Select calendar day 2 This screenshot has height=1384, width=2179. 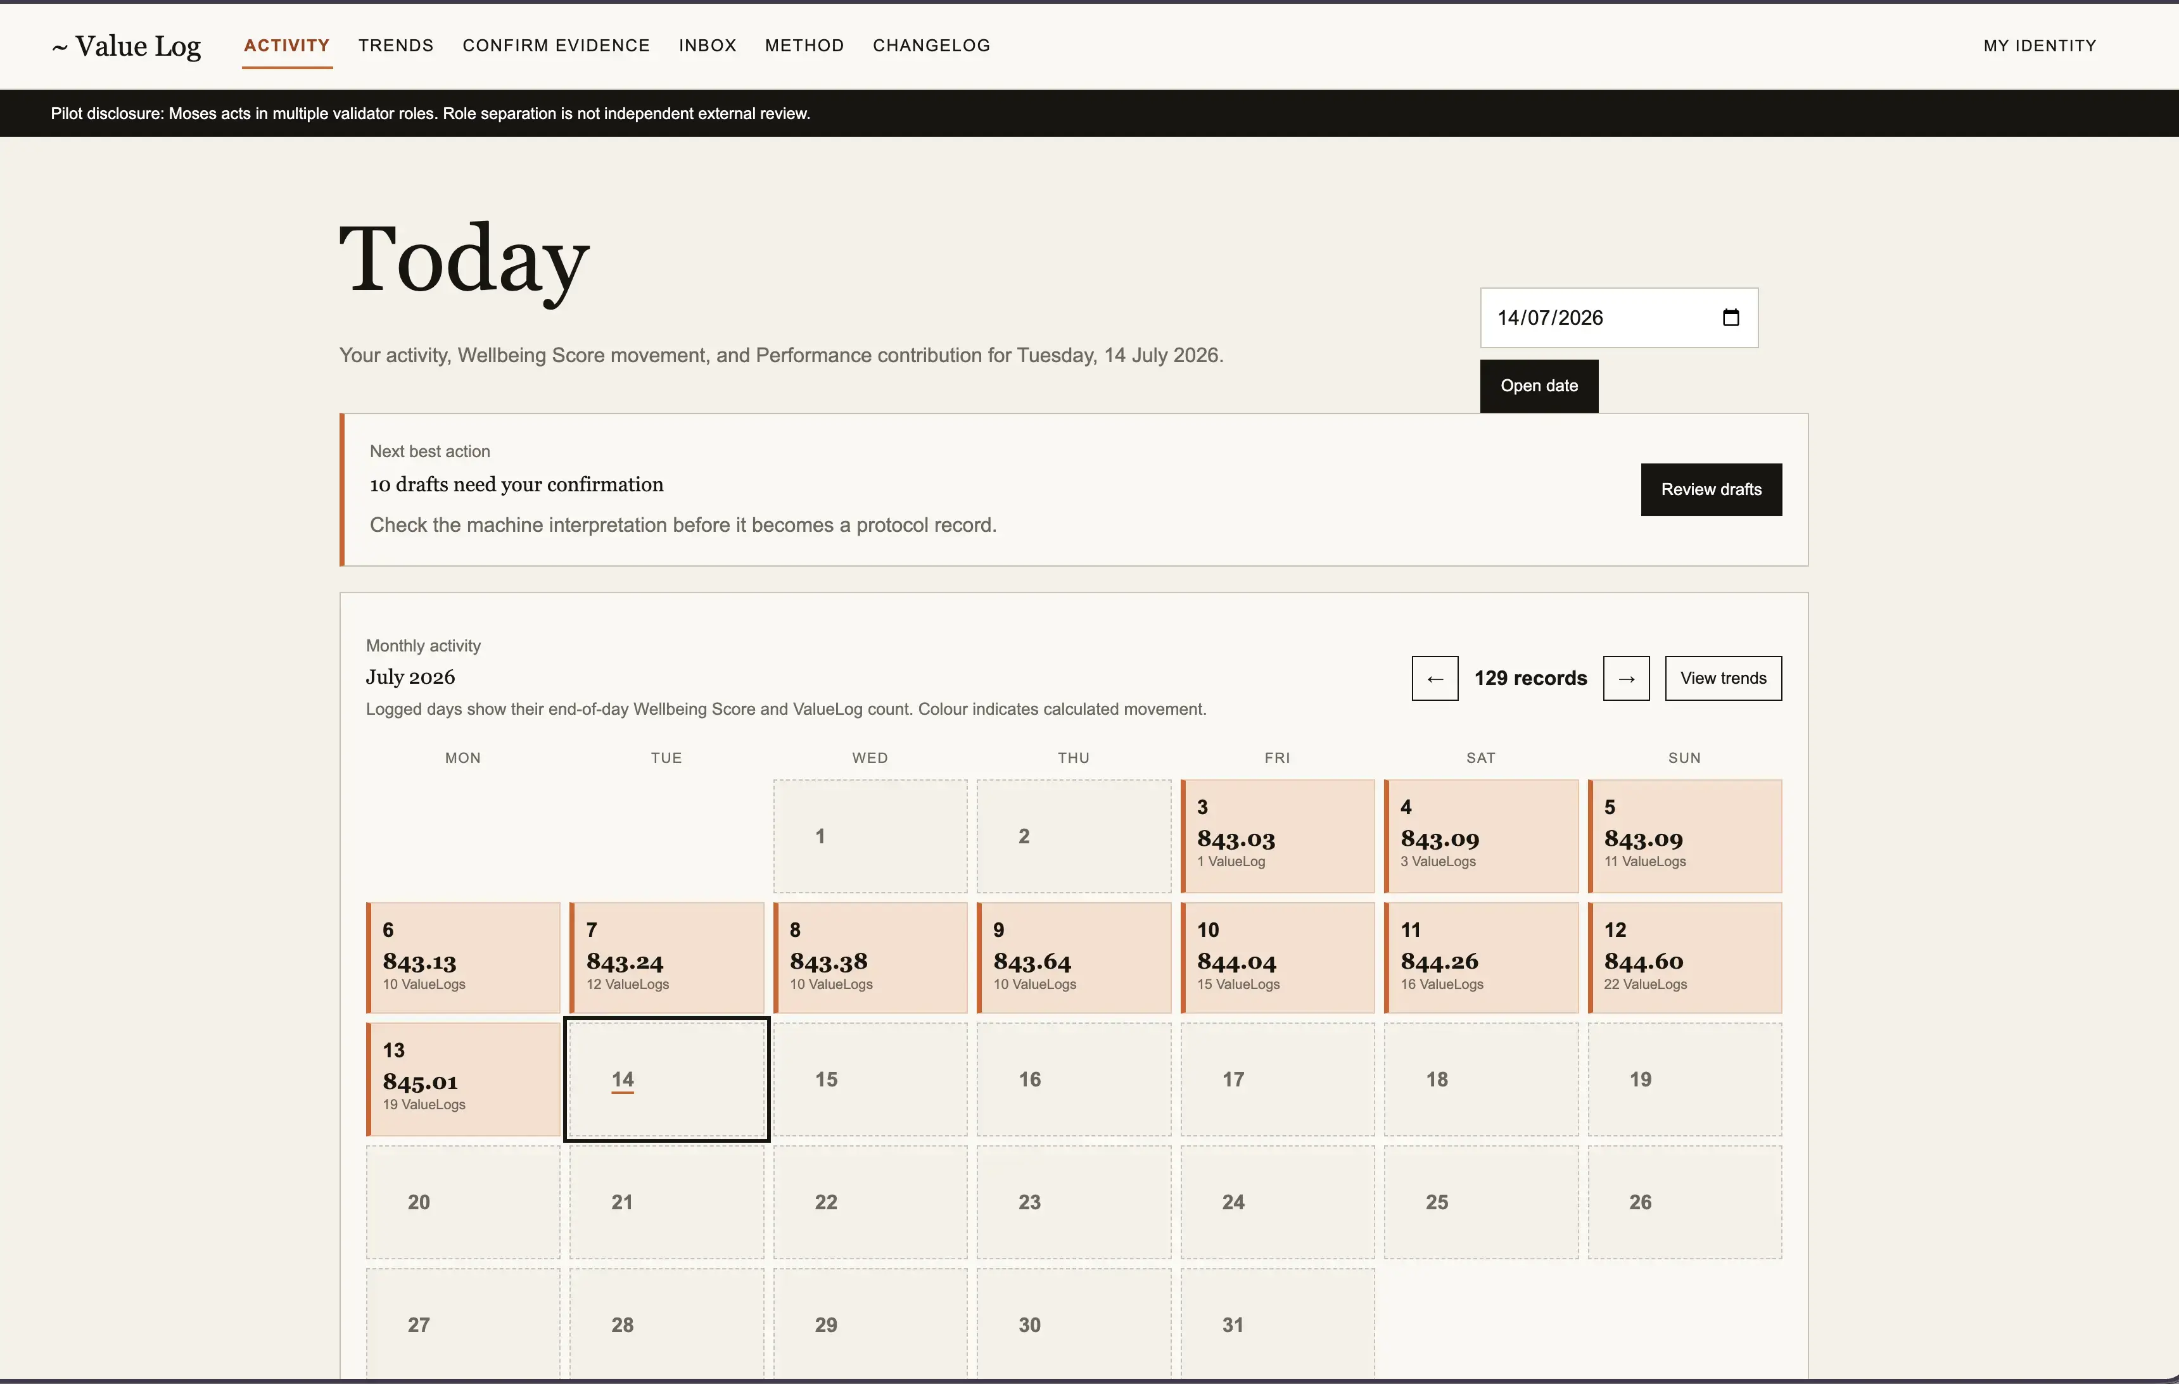[1073, 836]
